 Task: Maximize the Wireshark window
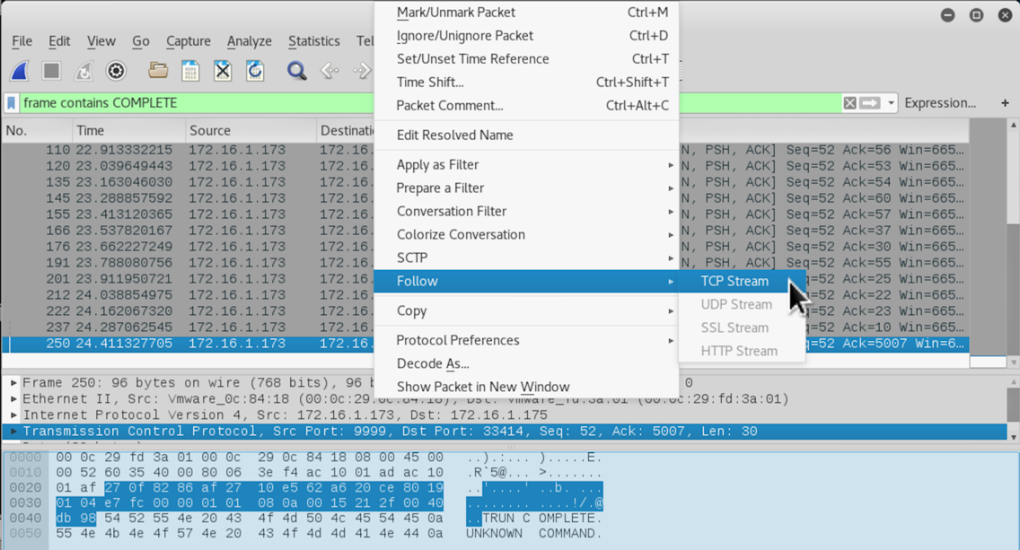point(976,15)
